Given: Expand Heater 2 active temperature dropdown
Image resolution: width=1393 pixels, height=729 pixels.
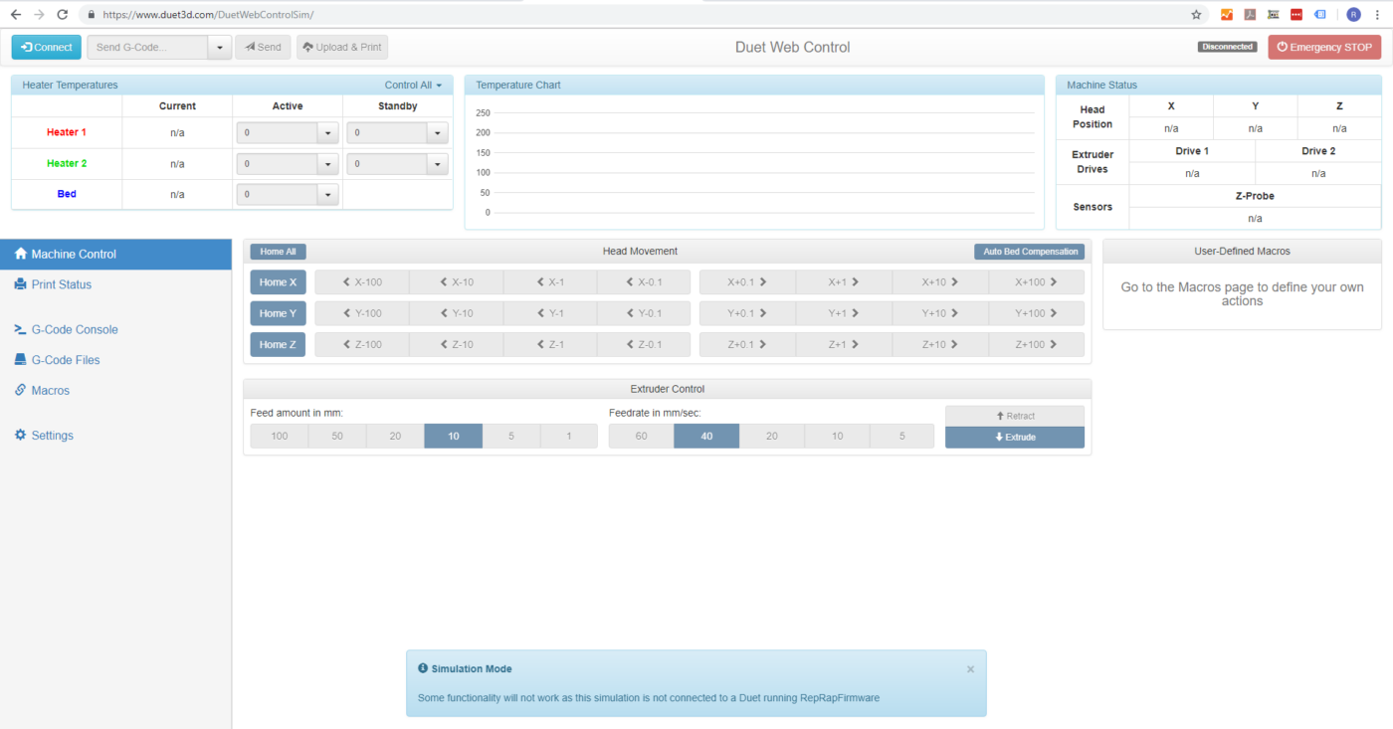Looking at the screenshot, I should tap(327, 164).
